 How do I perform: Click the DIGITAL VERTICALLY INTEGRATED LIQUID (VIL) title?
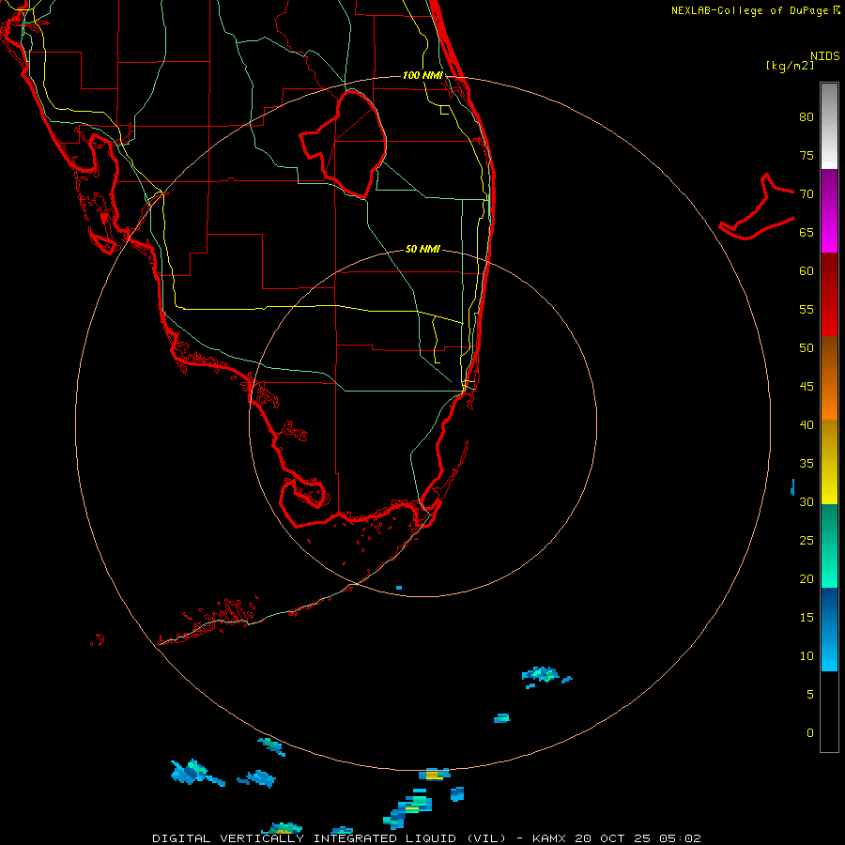tap(330, 838)
